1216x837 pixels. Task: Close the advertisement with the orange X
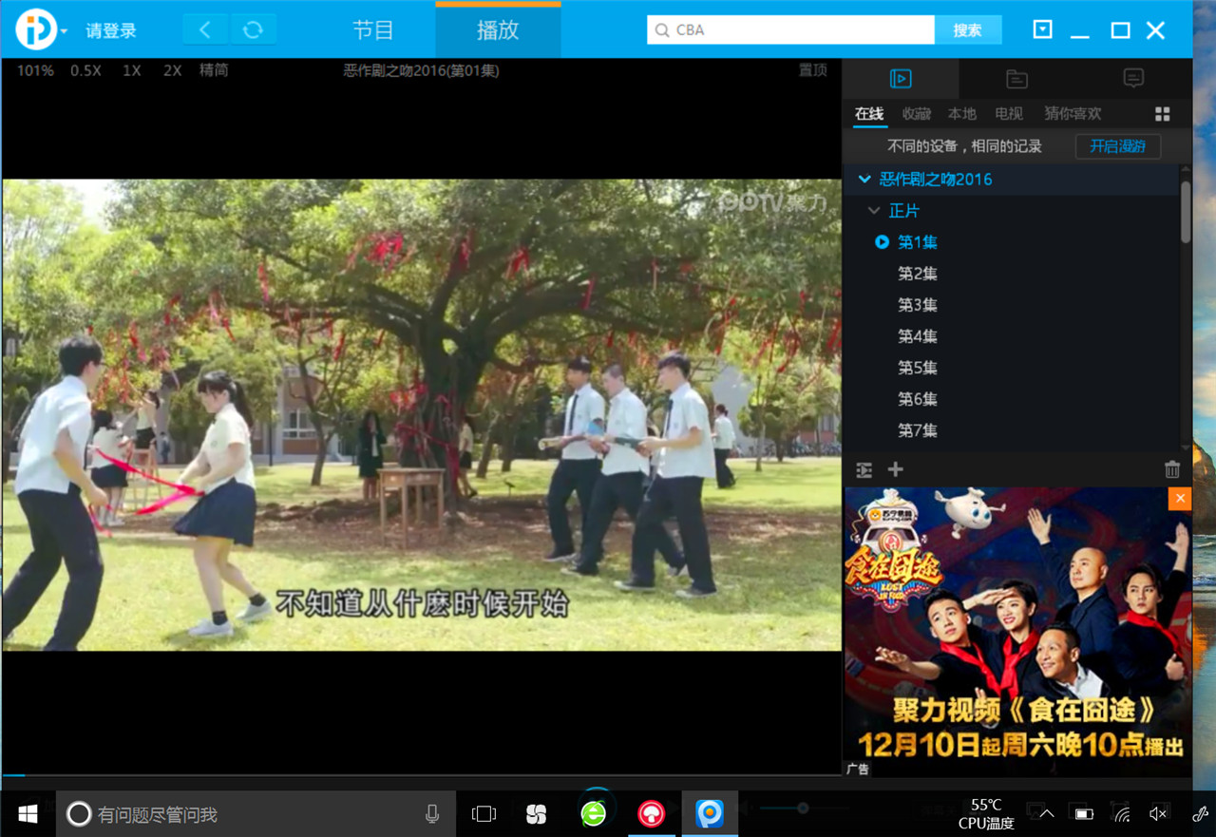[x=1180, y=499]
